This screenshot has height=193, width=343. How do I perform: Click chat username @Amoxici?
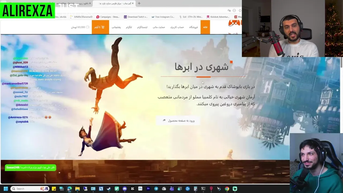click(x=22, y=105)
